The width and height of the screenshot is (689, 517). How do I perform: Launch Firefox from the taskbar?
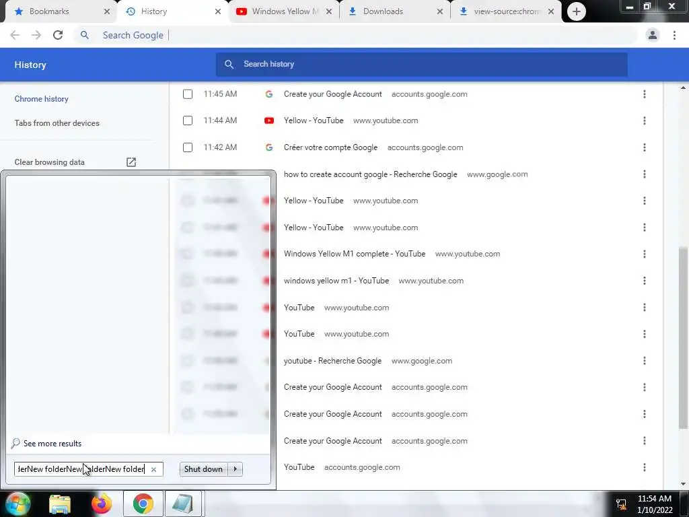click(x=102, y=504)
